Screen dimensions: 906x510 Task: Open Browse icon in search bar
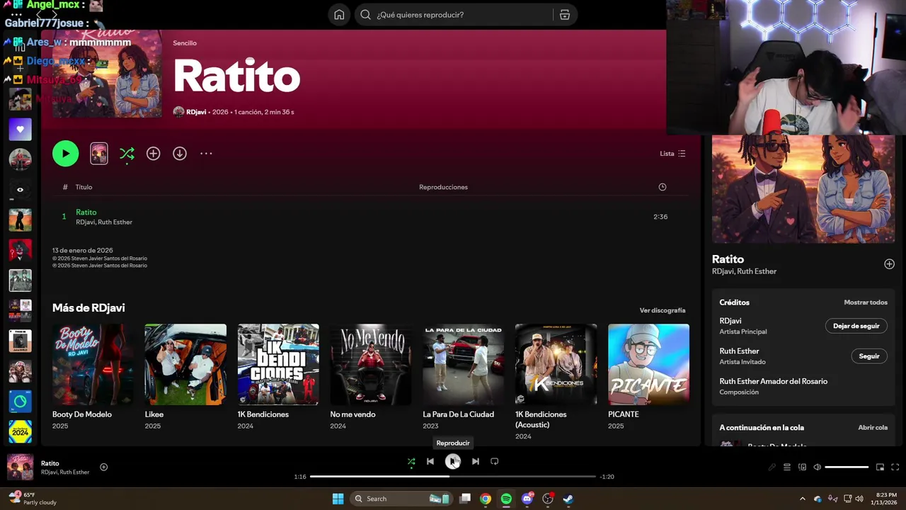pos(565,15)
